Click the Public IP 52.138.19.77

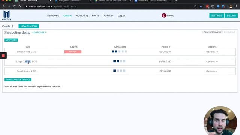point(165,52)
